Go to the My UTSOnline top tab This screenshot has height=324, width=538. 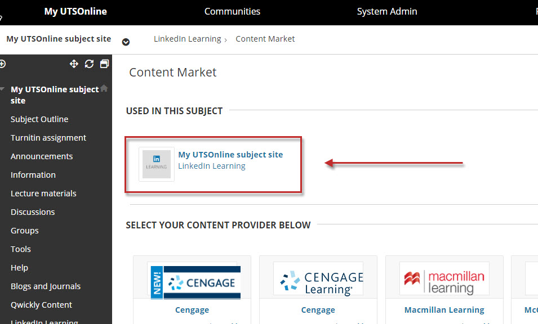click(75, 11)
